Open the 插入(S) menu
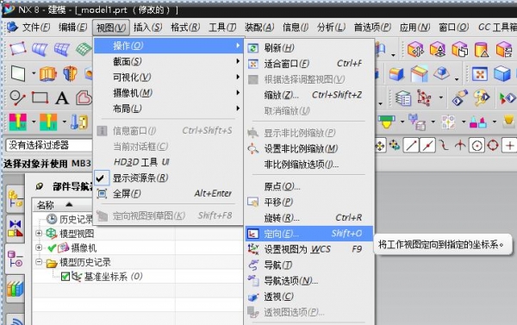 click(147, 28)
